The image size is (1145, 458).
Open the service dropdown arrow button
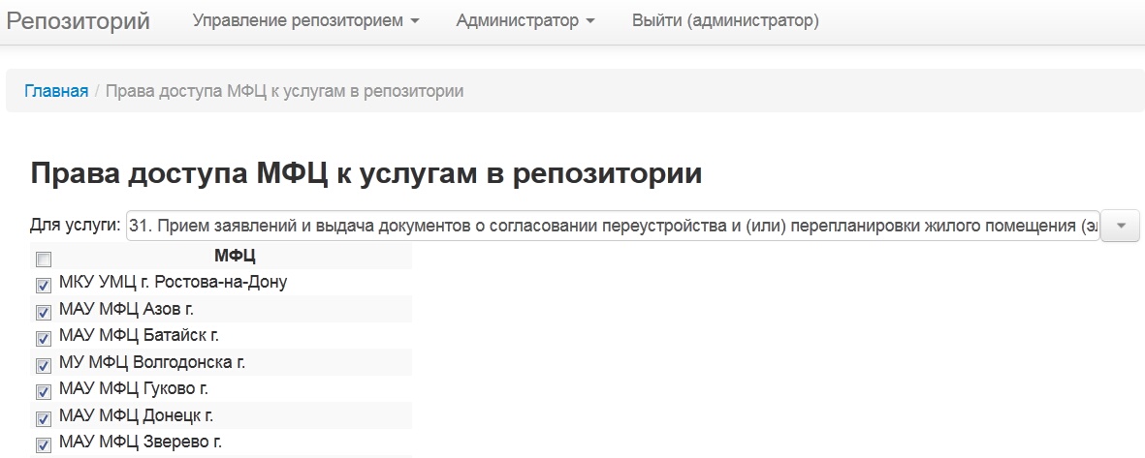coord(1121,226)
